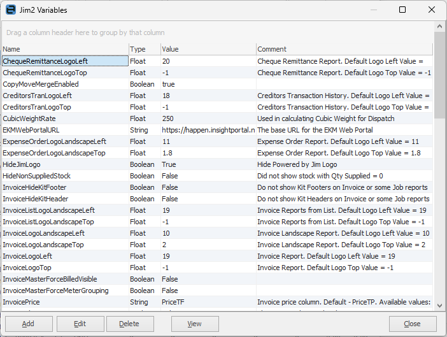Click the EKMWebPortalURL value cell
Screen dimensions: 447x337
click(208, 130)
